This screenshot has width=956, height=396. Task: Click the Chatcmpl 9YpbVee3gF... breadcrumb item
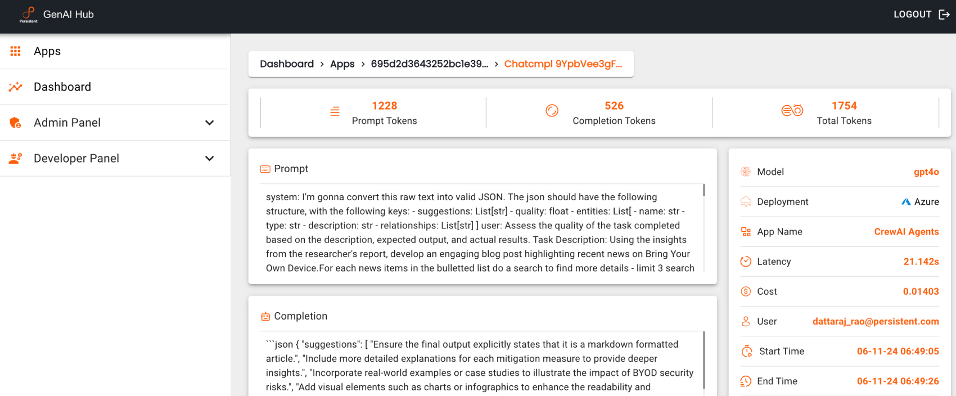pos(563,64)
